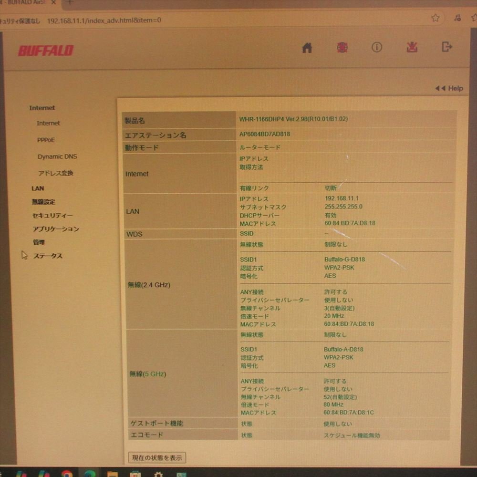Click the 3(自動設定) channel value
Viewport: 477px width, 477px height.
point(339,308)
